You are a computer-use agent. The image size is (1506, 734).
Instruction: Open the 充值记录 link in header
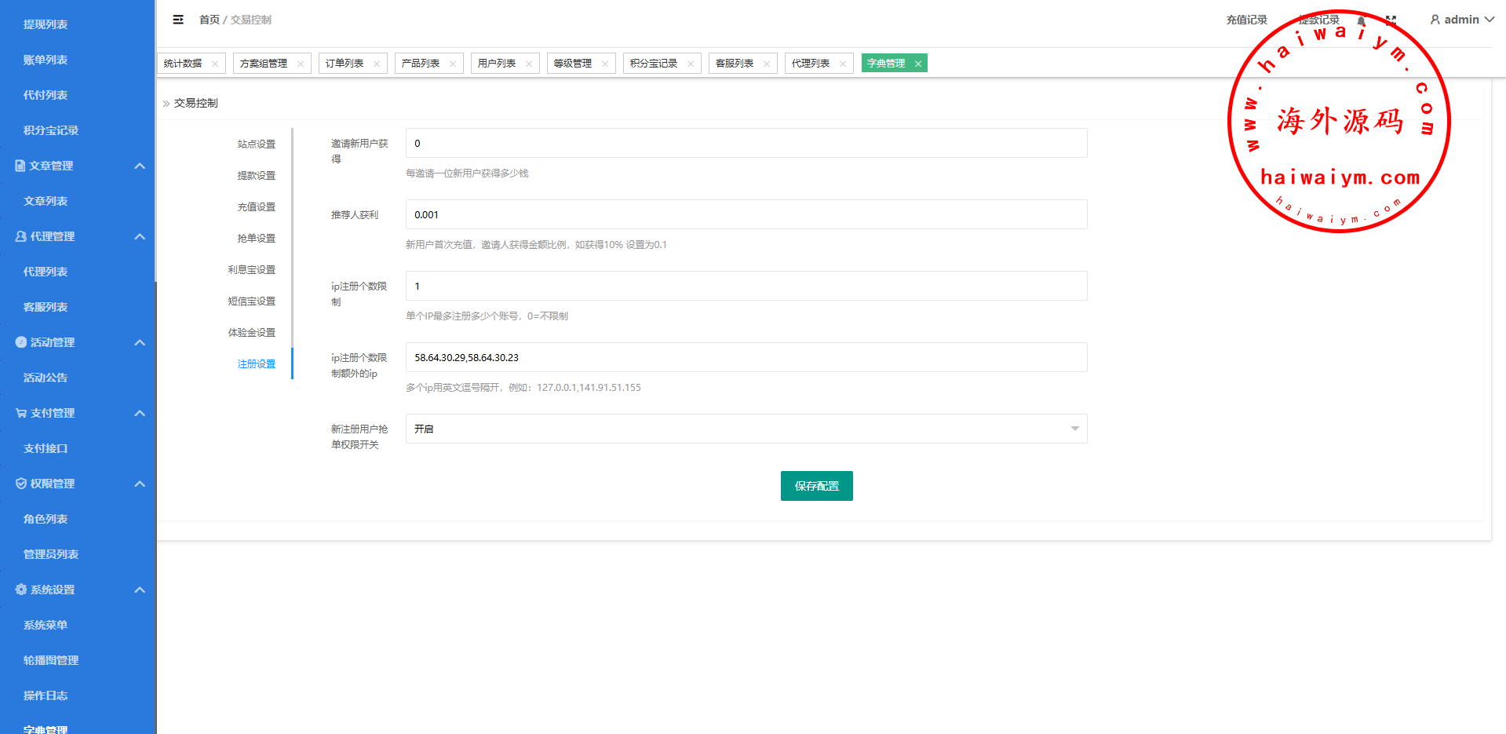(1246, 20)
